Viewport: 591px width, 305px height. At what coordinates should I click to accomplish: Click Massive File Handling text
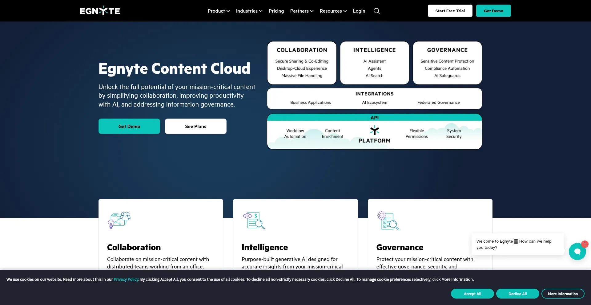tap(302, 76)
